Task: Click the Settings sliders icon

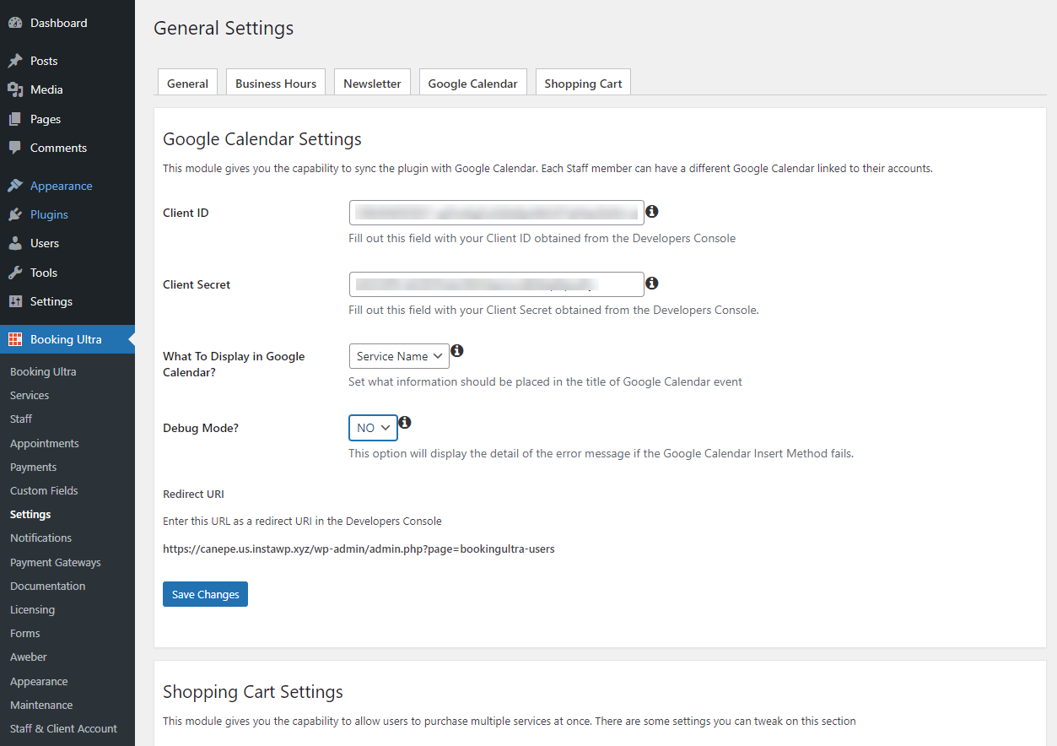Action: click(x=15, y=301)
